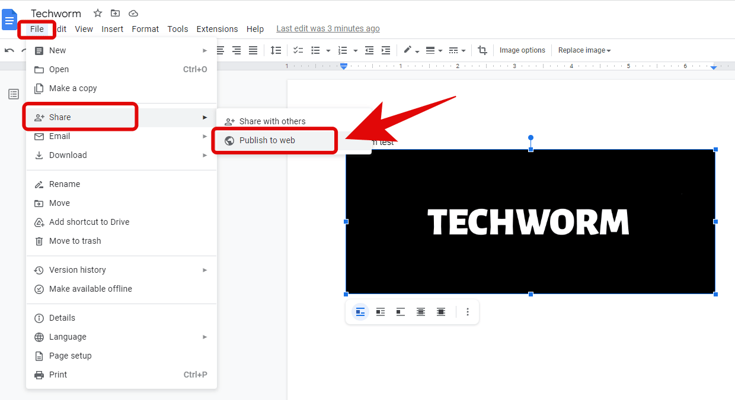The image size is (735, 400).
Task: Click the crop image tool icon
Action: pyautogui.click(x=482, y=50)
